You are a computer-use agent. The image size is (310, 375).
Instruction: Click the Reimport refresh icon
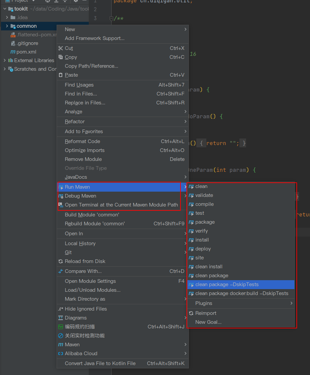coord(191,313)
